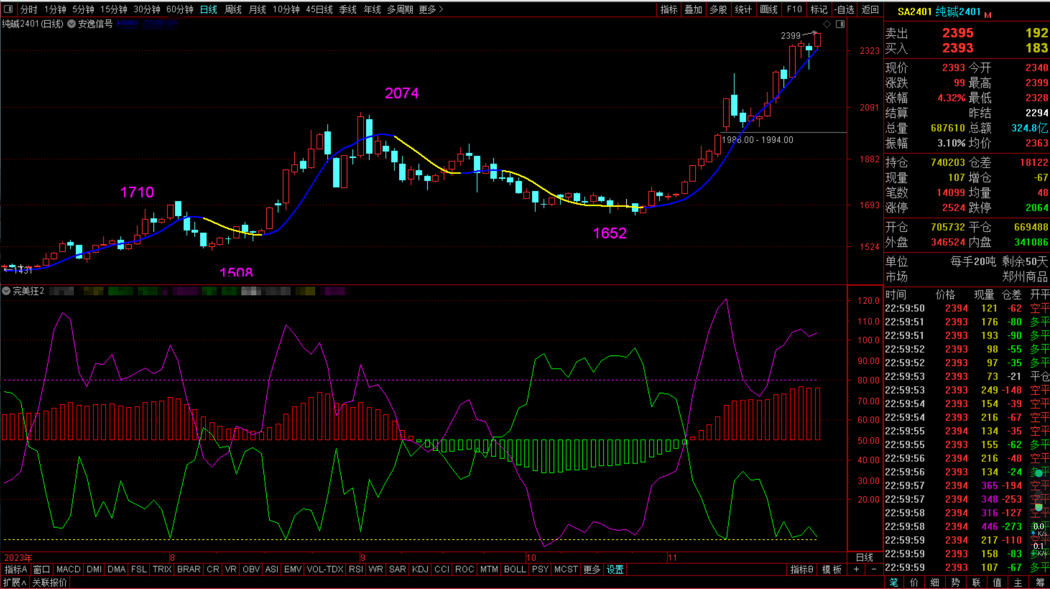Select the VOL-TDX indicator
This screenshot has height=589, width=1050.
325,569
